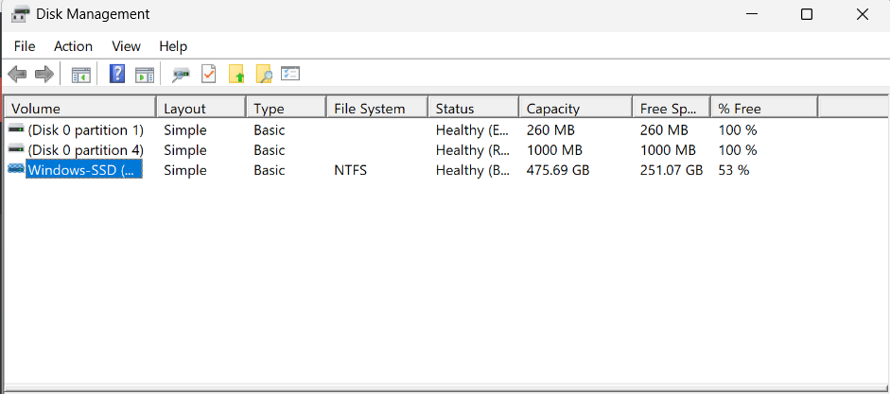
Task: Open the Help menu
Action: [x=173, y=46]
